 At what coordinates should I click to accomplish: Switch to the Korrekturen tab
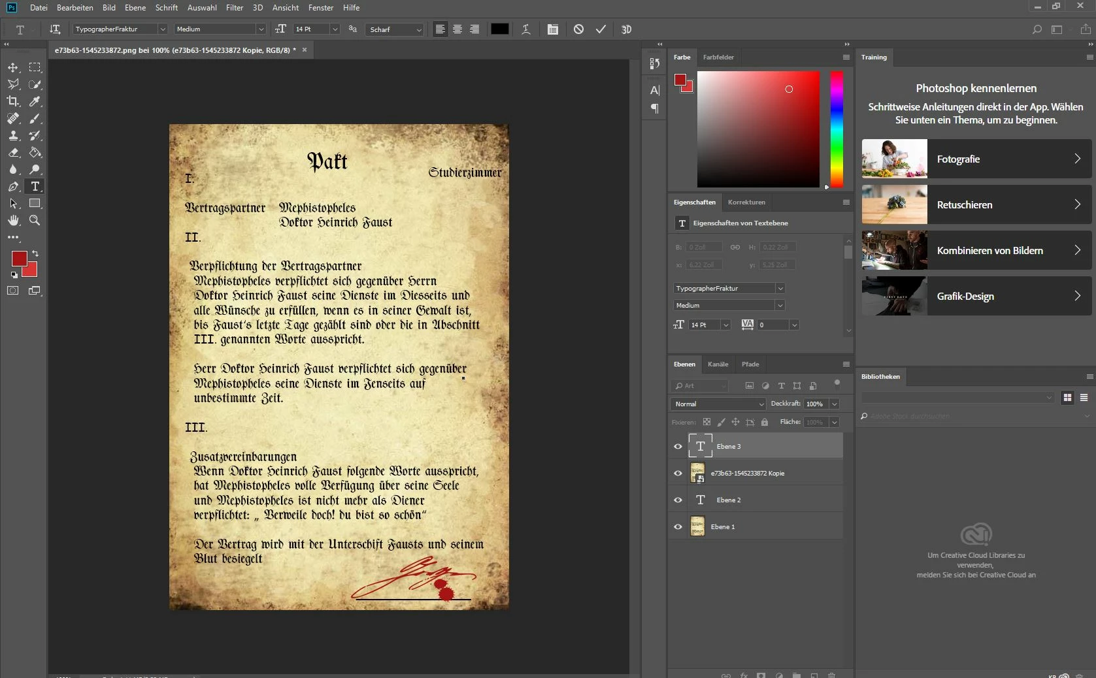(746, 202)
